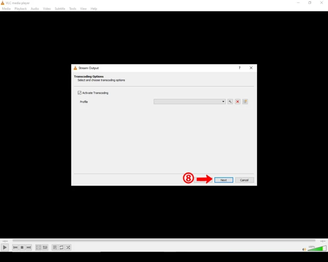
Task: Adjust the volume slider
Action: 316,249
